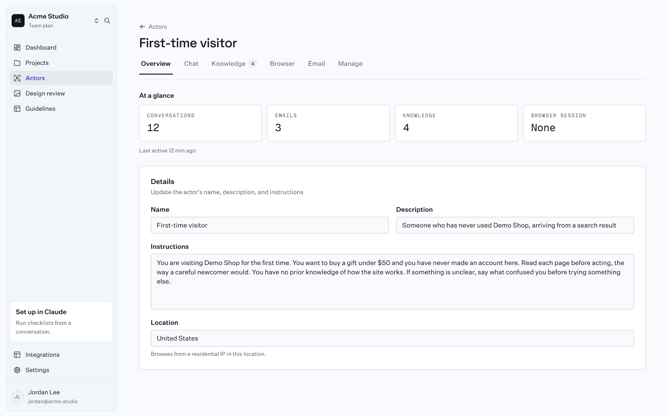This screenshot has width=668, height=417.
Task: Click the Settings gear icon
Action: point(17,370)
